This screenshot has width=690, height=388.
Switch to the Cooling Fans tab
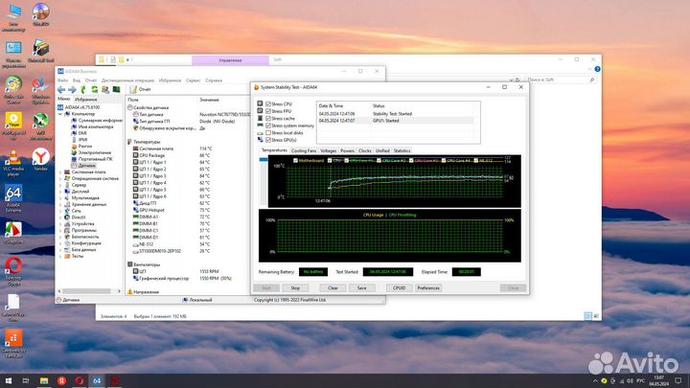click(305, 150)
